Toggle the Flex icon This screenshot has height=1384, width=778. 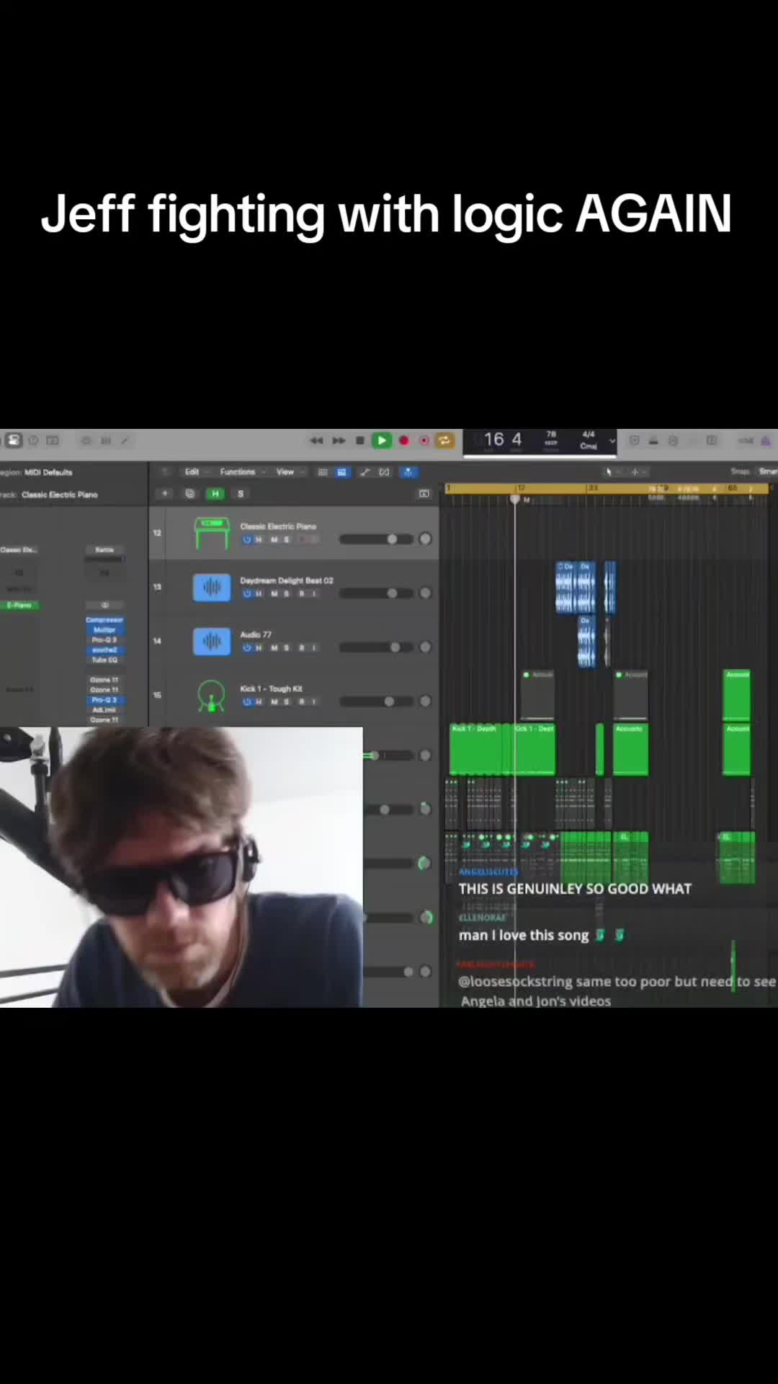[385, 472]
